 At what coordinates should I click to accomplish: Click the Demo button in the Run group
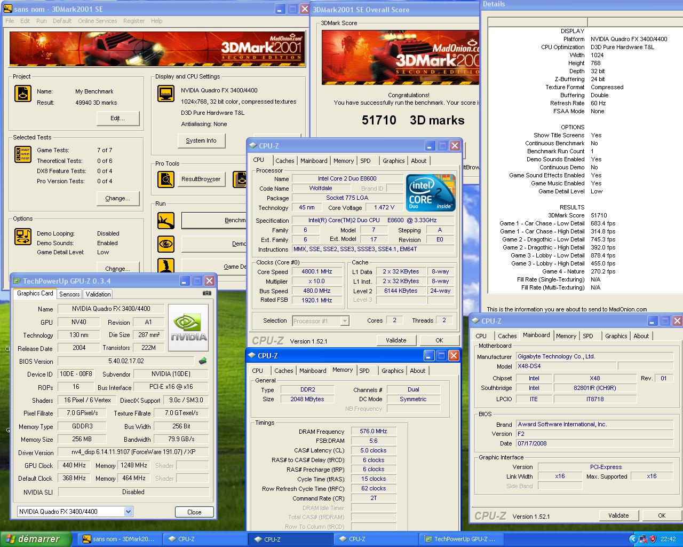click(215, 244)
